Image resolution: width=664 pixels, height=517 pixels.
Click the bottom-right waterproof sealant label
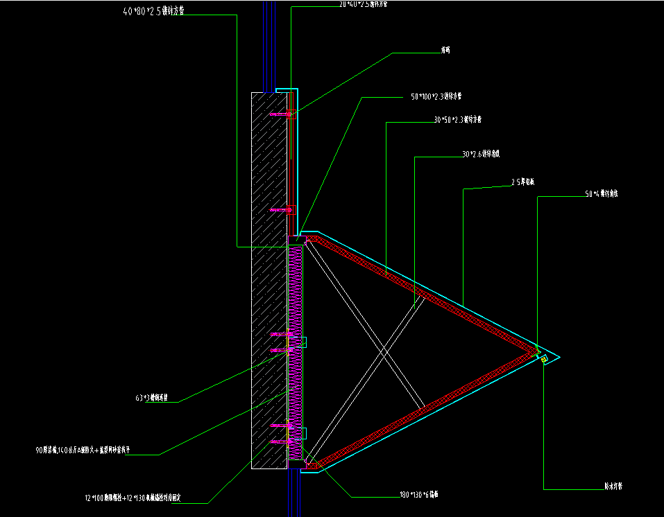coord(613,486)
